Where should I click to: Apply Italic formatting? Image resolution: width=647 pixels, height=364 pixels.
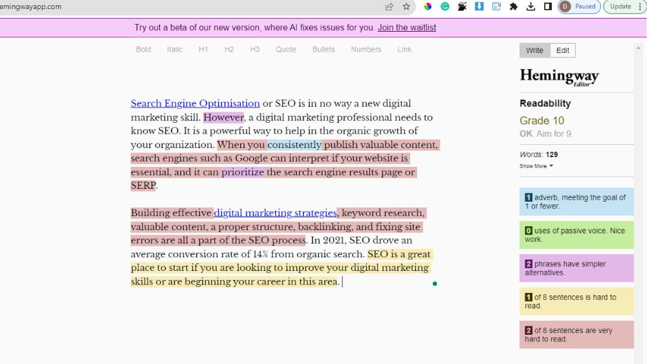coord(175,50)
